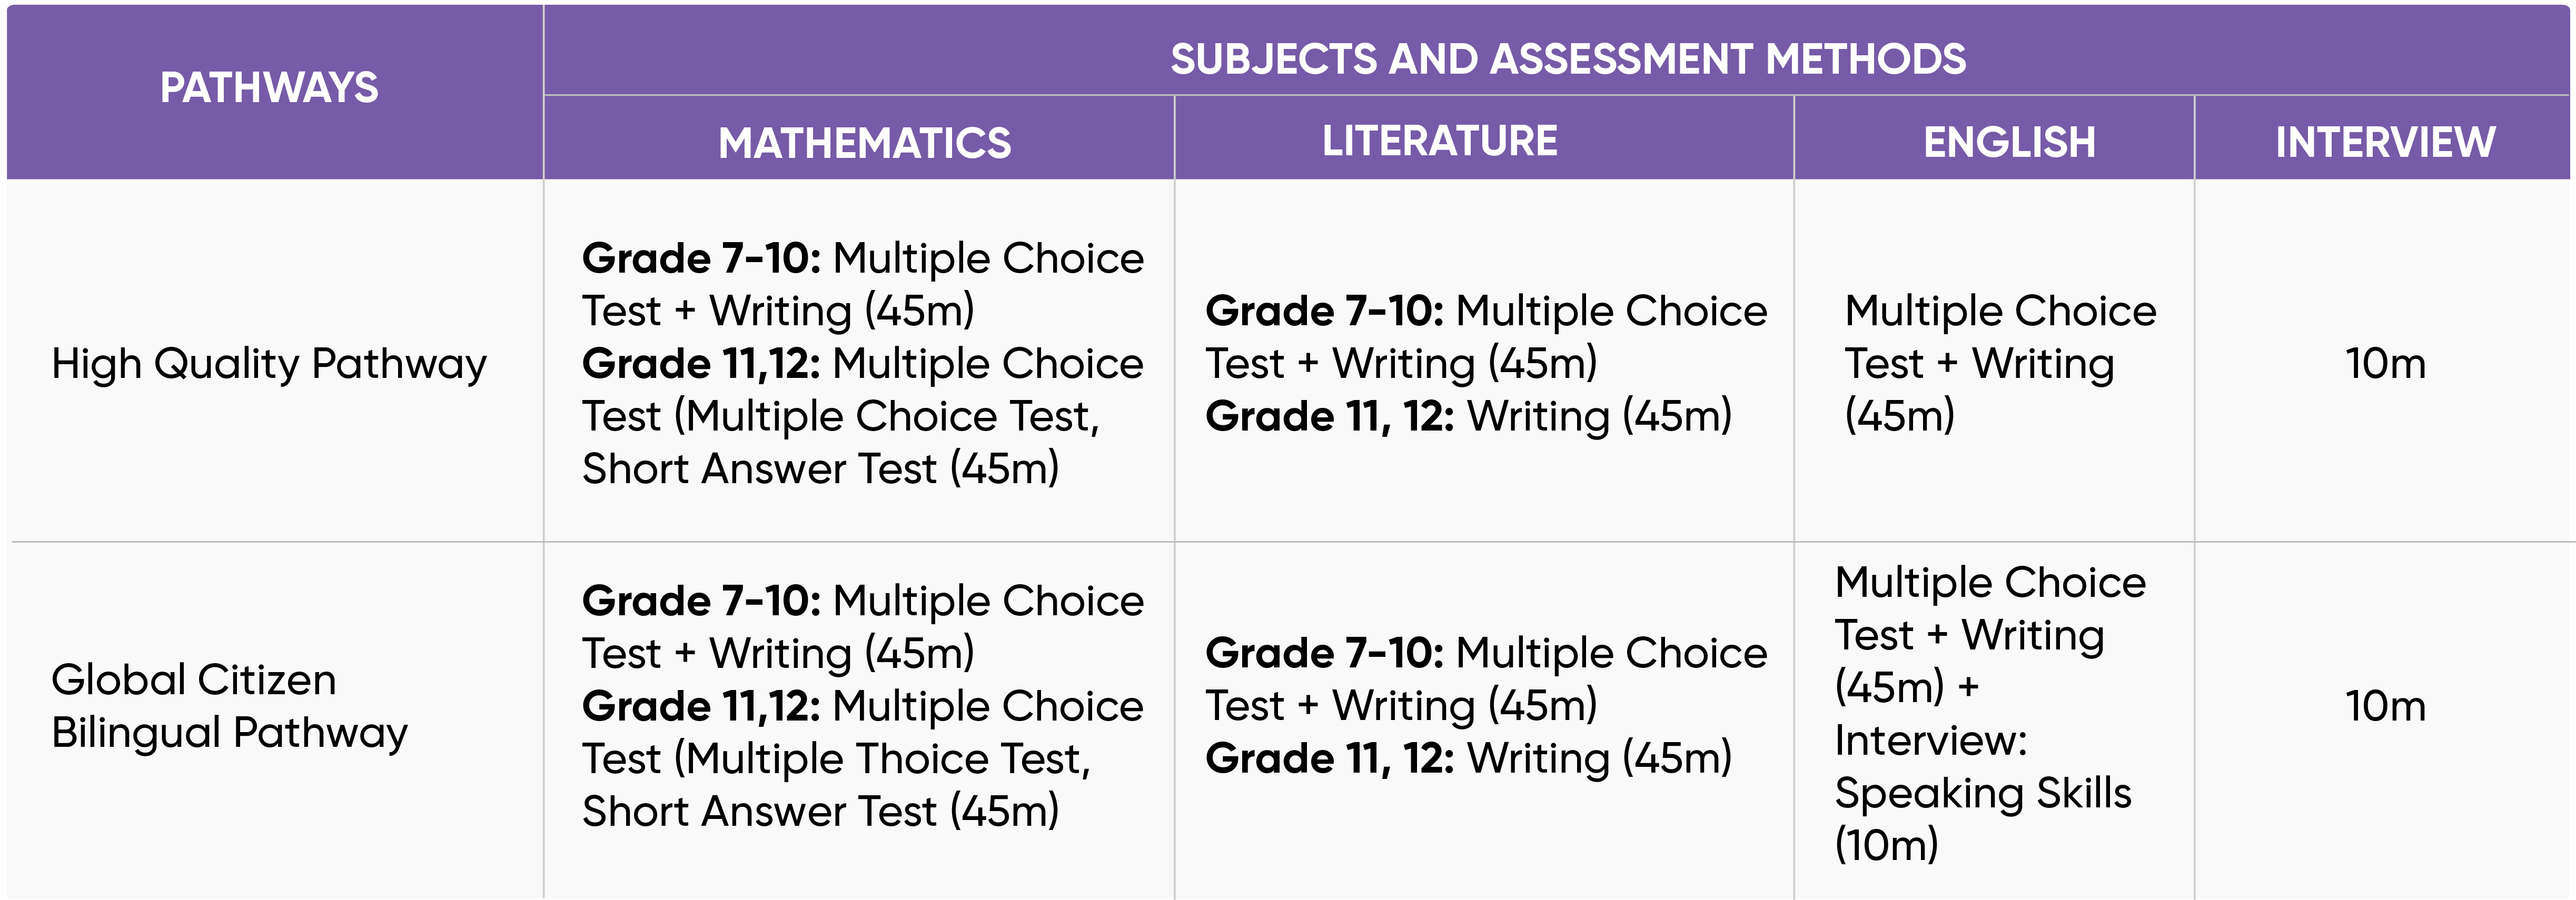Viewport: 2576px width, 900px height.
Task: Click 'Grade 11, 12: Writing' in High Quality Literature
Action: [x=1467, y=416]
